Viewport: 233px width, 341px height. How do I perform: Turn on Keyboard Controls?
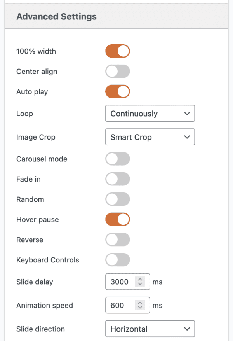click(x=117, y=260)
